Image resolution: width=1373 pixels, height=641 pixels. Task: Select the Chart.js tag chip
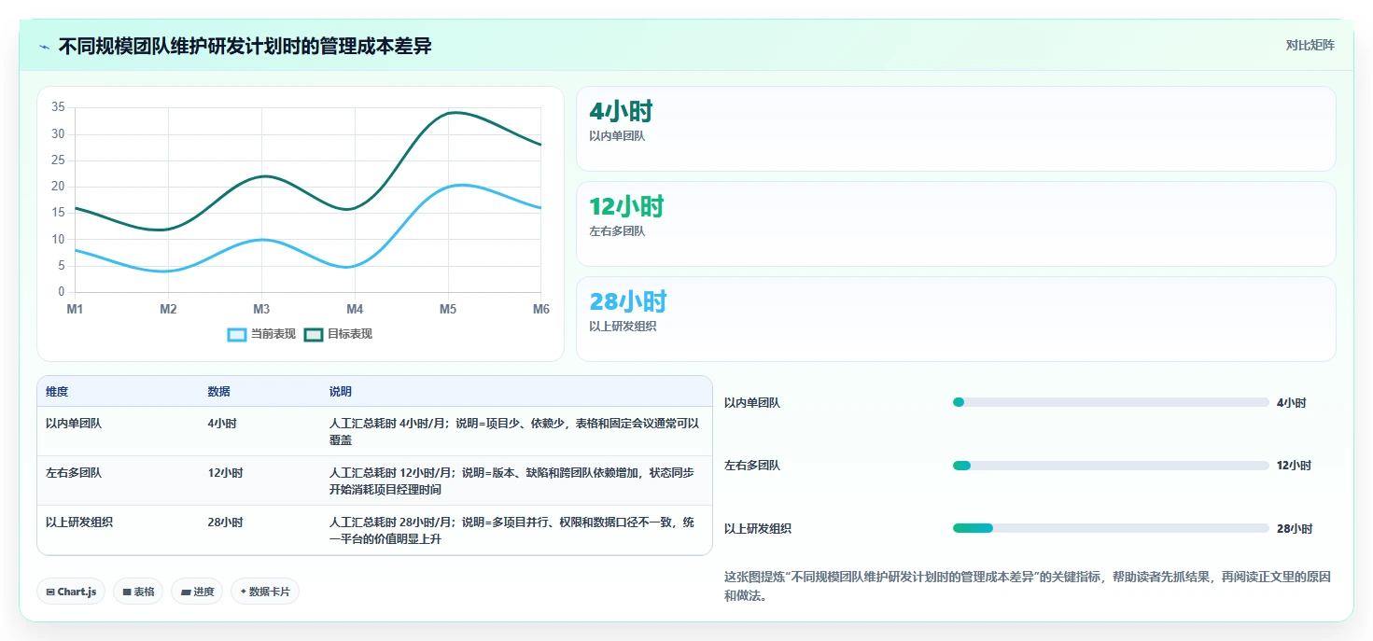coord(71,592)
